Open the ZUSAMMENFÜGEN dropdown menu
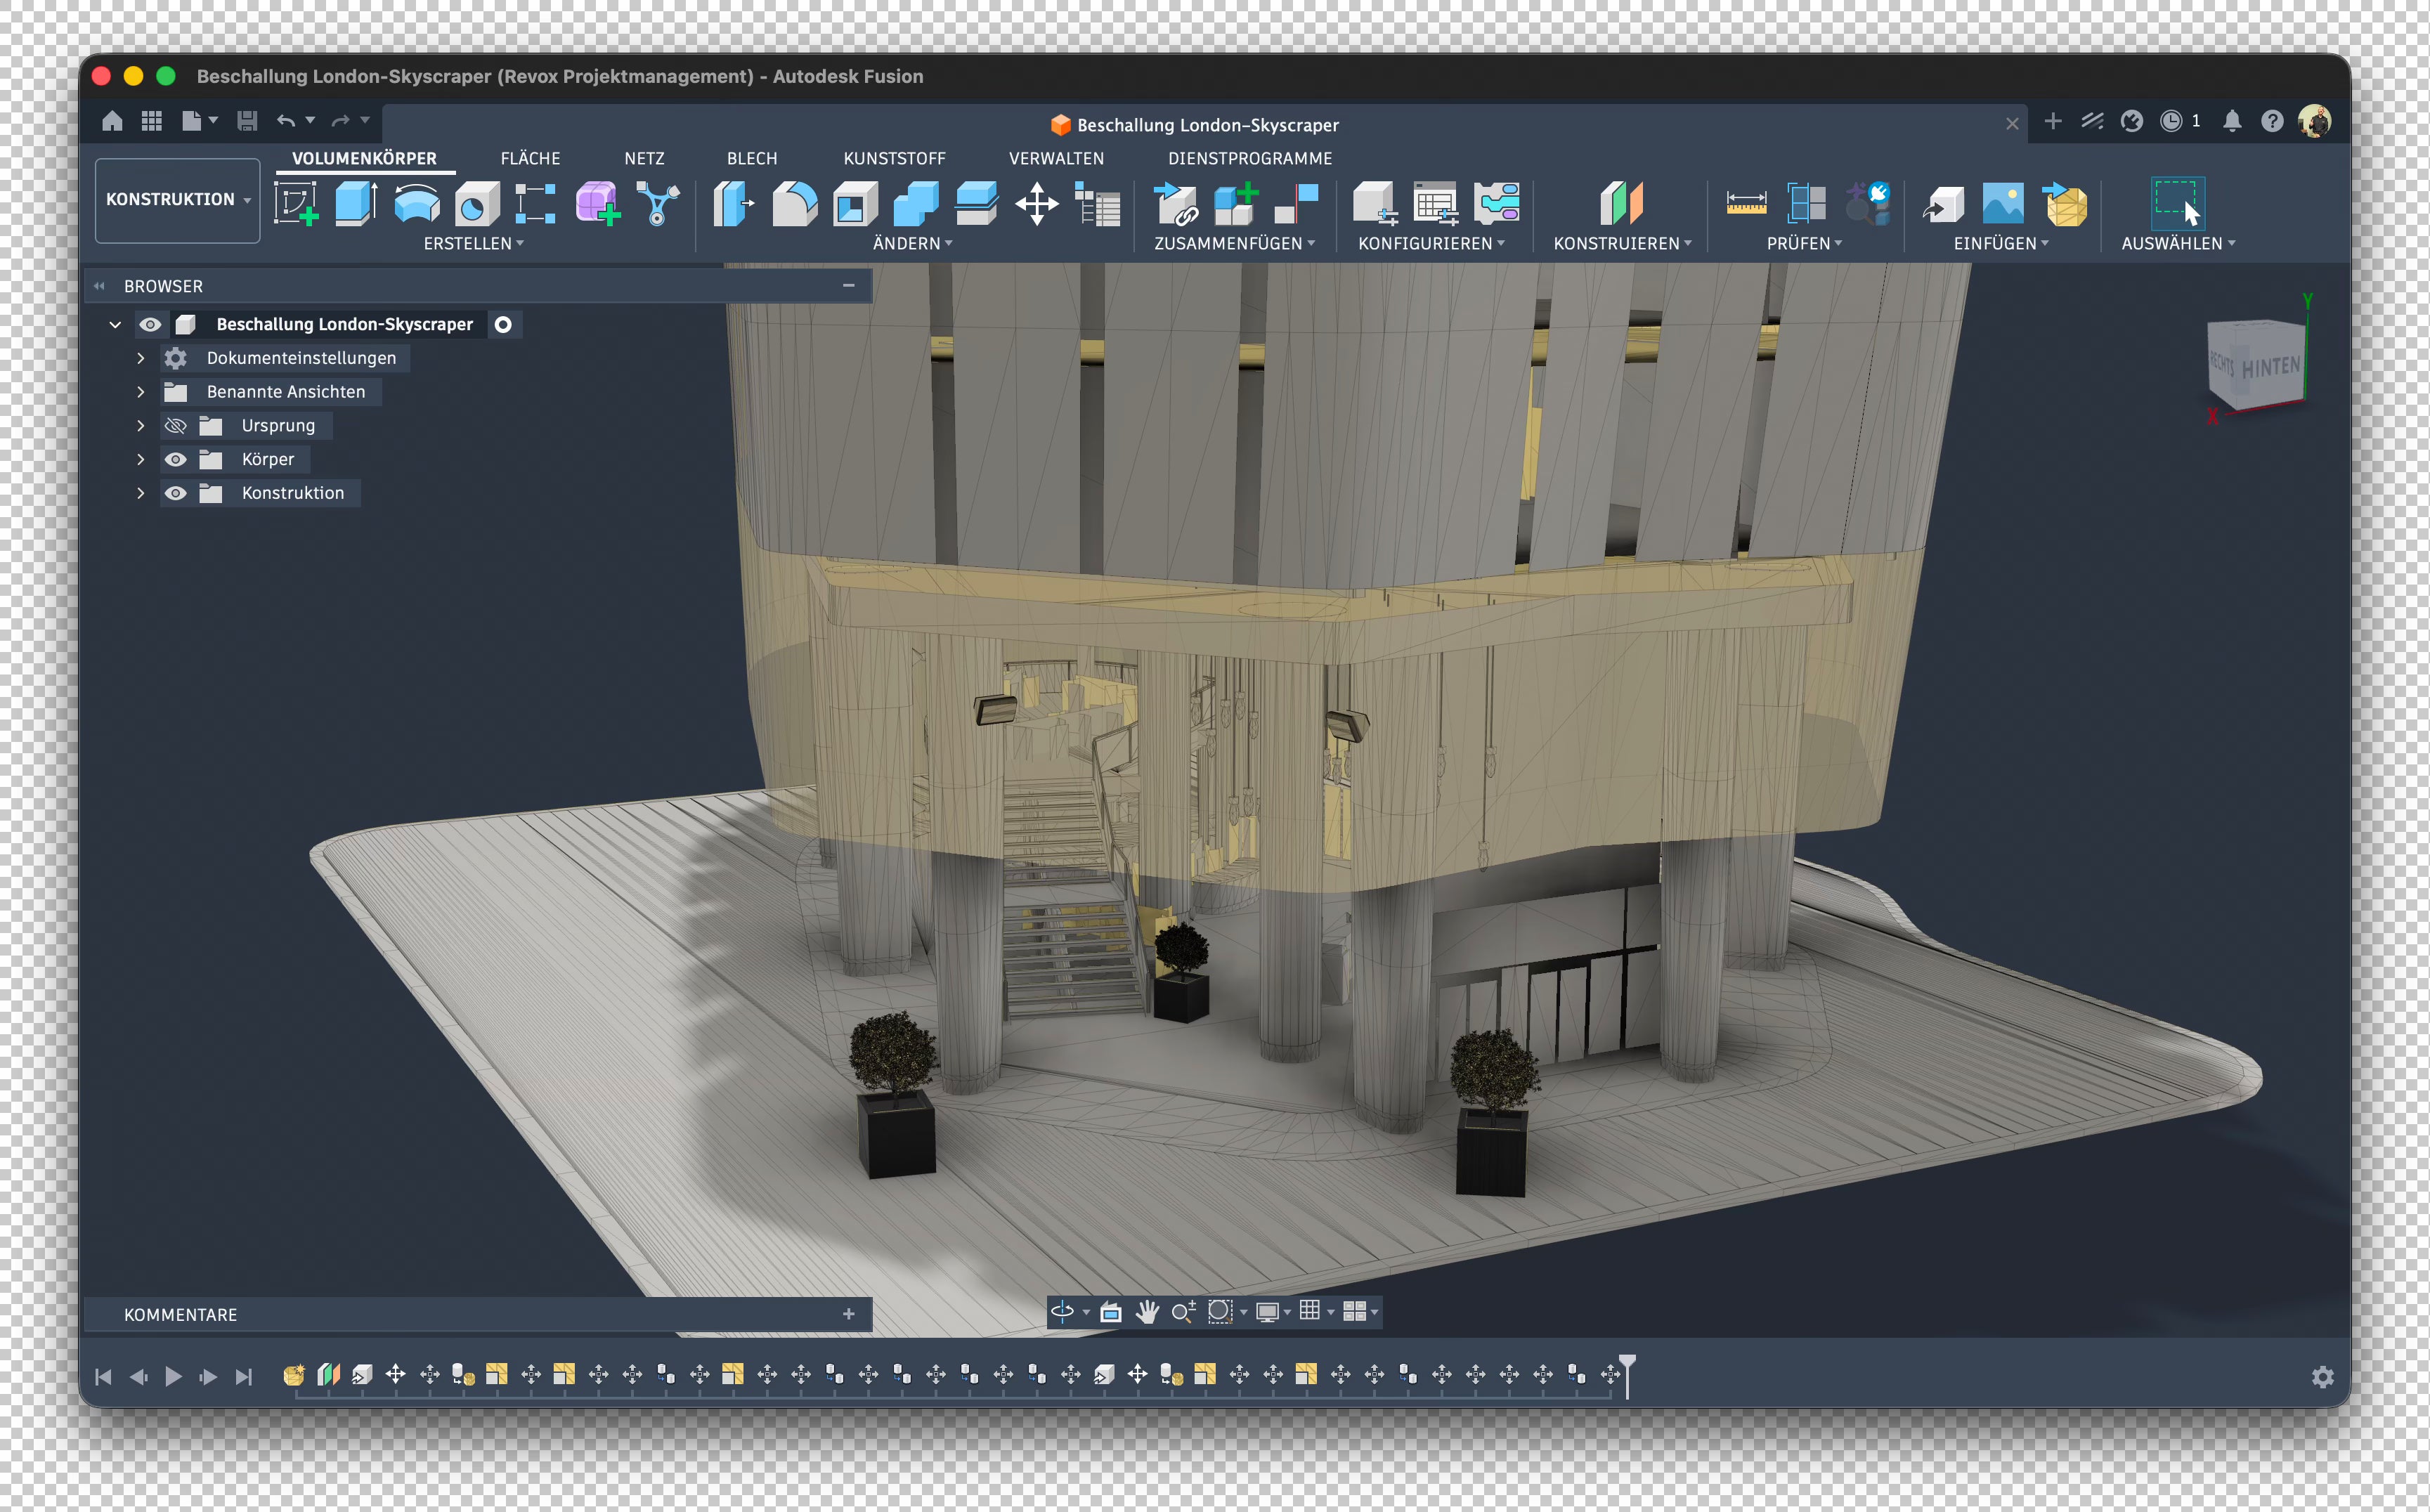Screen dimensions: 2430x1512 point(1234,244)
